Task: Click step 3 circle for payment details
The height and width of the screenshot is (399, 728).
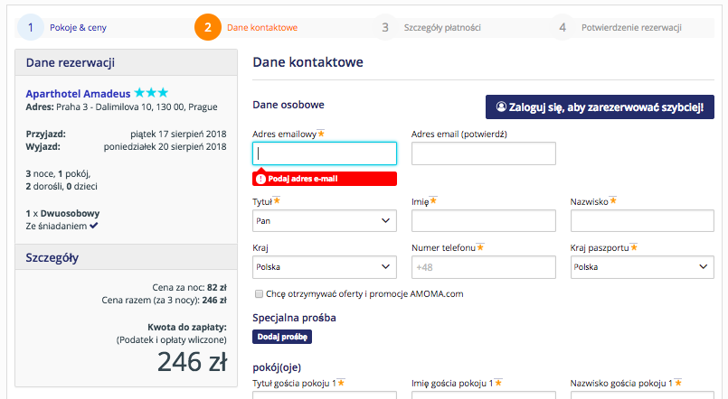Action: (385, 27)
